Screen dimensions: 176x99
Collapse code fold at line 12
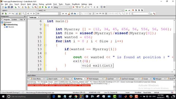tap(46, 45)
